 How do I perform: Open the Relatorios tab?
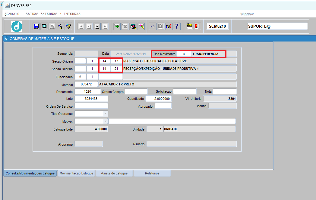pos(152,173)
